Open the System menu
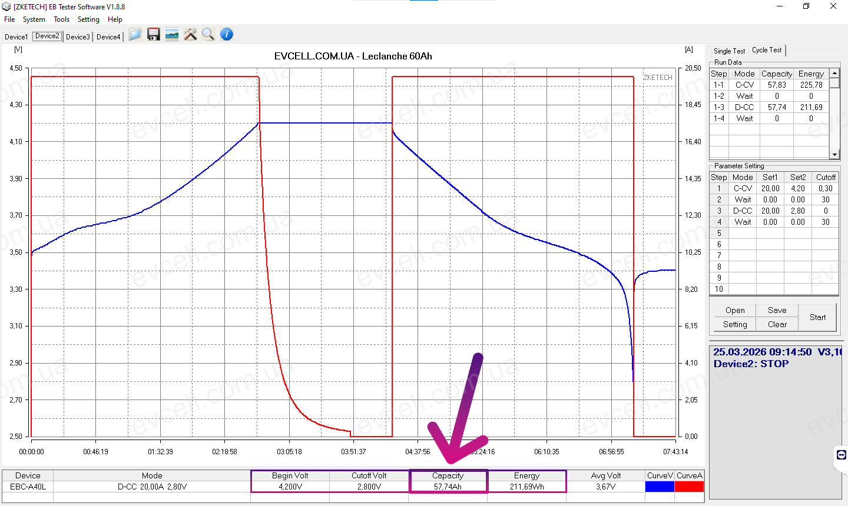This screenshot has height=506, width=848. tap(34, 19)
